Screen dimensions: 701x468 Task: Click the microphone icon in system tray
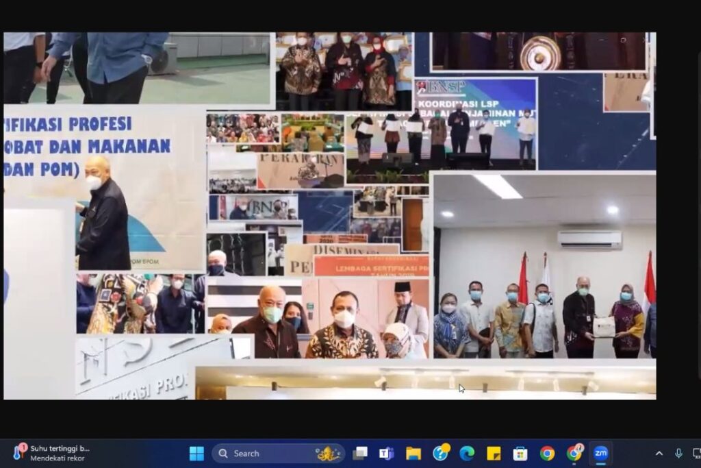click(x=678, y=454)
